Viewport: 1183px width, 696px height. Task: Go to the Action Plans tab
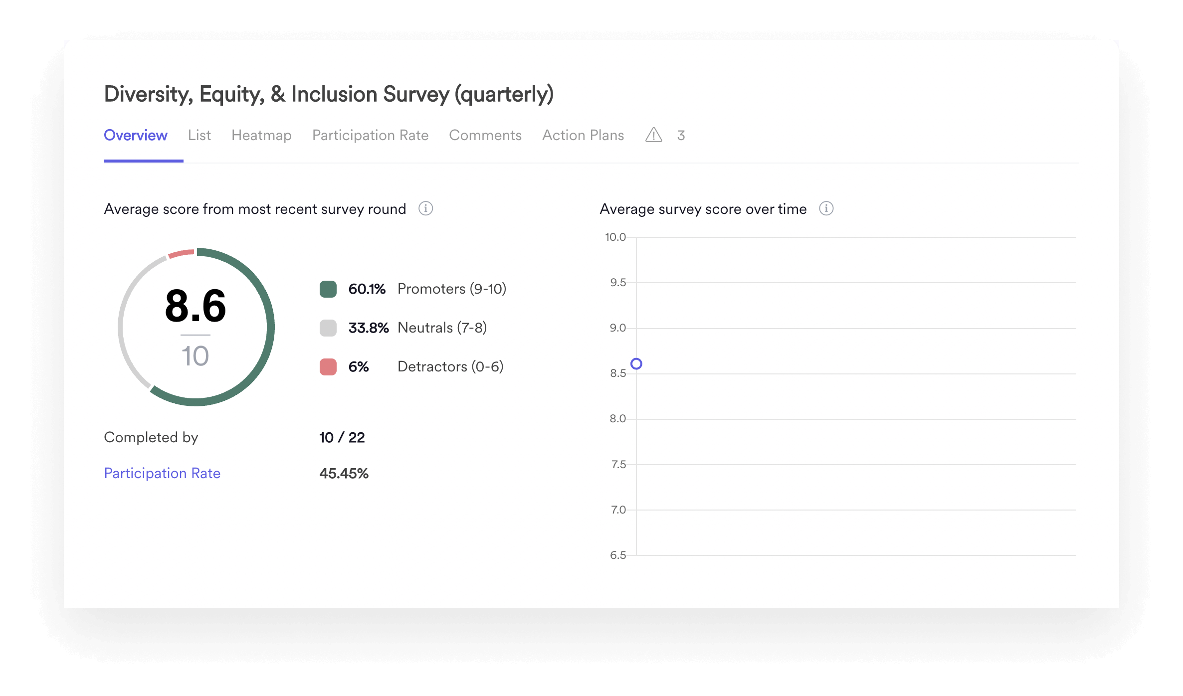583,135
